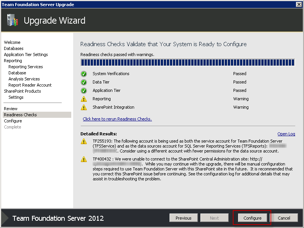The image size is (304, 228).
Task: Select the highlighted Readiness Checks step
Action: coord(37,115)
